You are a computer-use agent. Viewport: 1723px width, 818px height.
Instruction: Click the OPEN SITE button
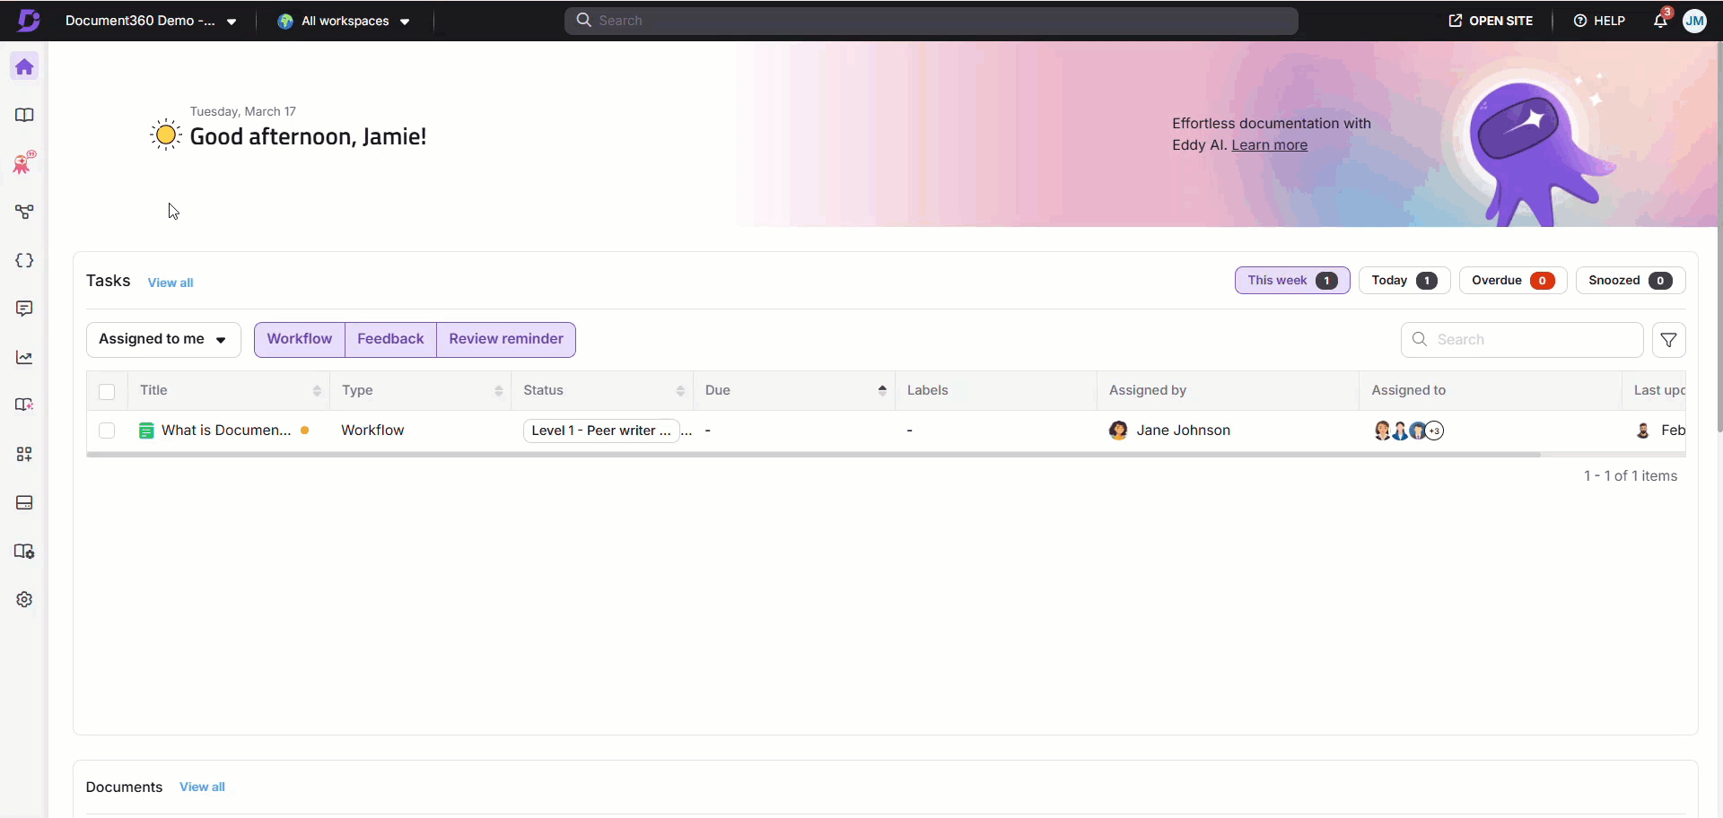click(x=1491, y=21)
